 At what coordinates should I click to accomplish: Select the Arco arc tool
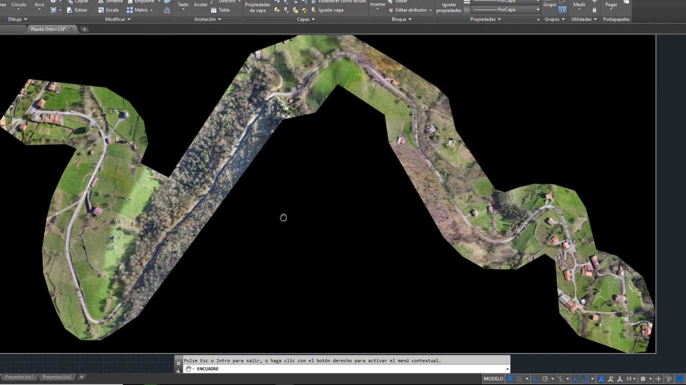(x=39, y=5)
